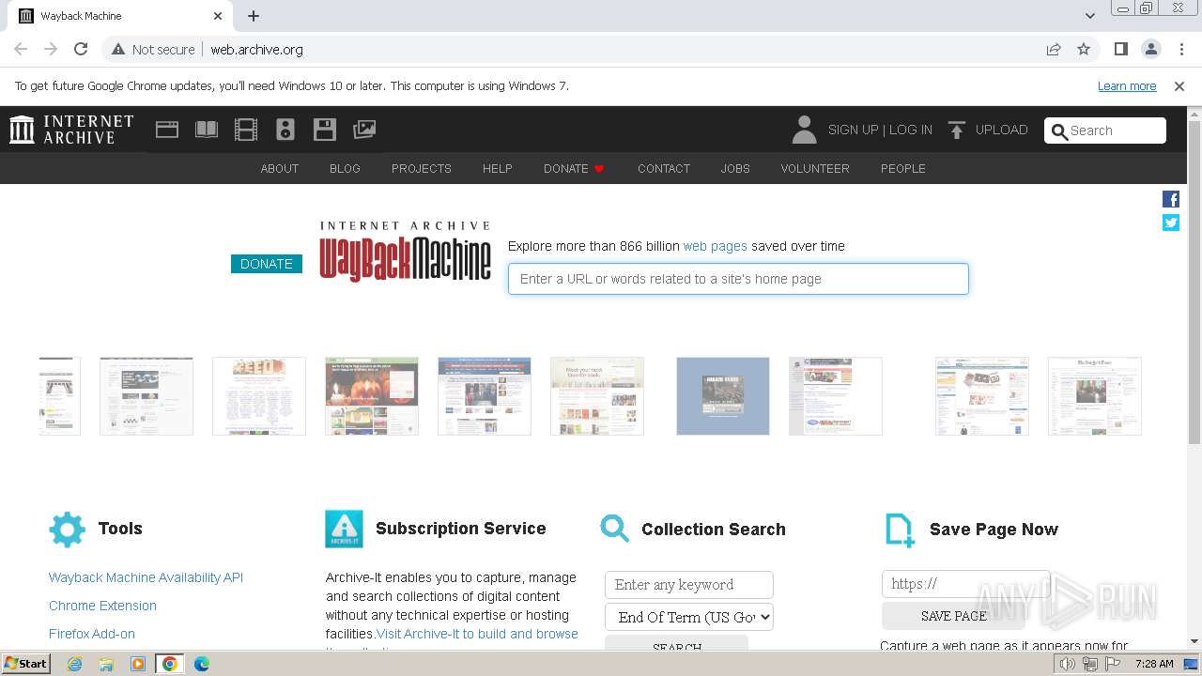Open the PEOPLE menu item
This screenshot has height=676, width=1202.
(903, 169)
